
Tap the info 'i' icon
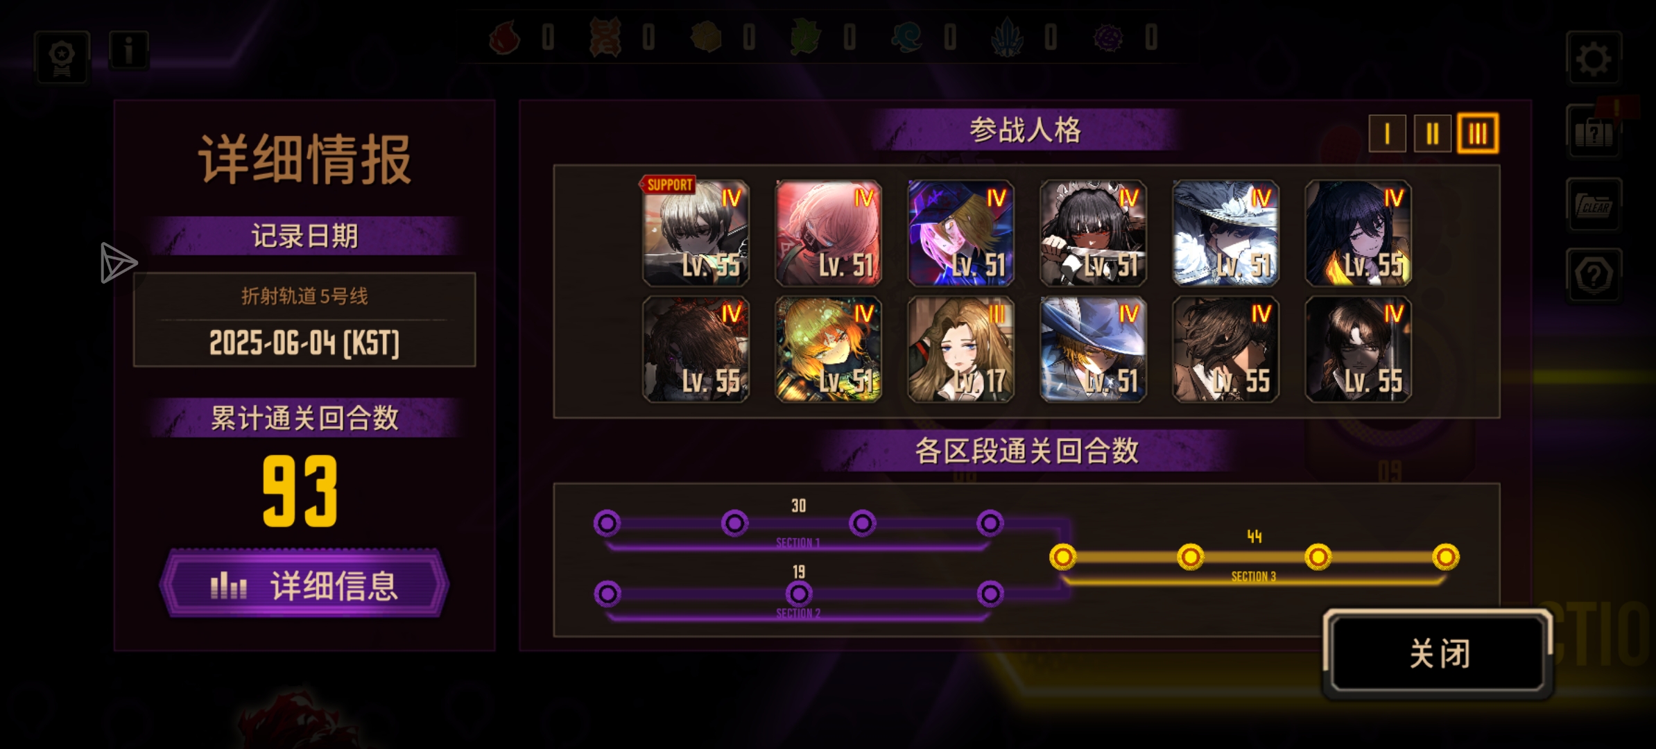pos(129,51)
